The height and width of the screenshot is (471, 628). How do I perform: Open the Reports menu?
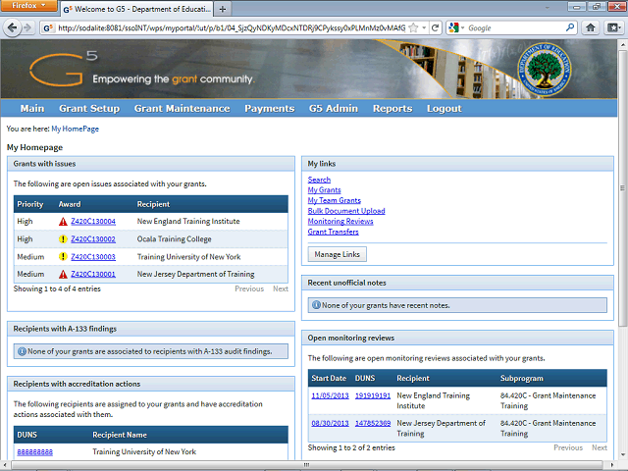[392, 109]
